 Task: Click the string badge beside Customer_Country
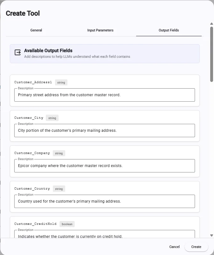pyautogui.click(x=59, y=189)
